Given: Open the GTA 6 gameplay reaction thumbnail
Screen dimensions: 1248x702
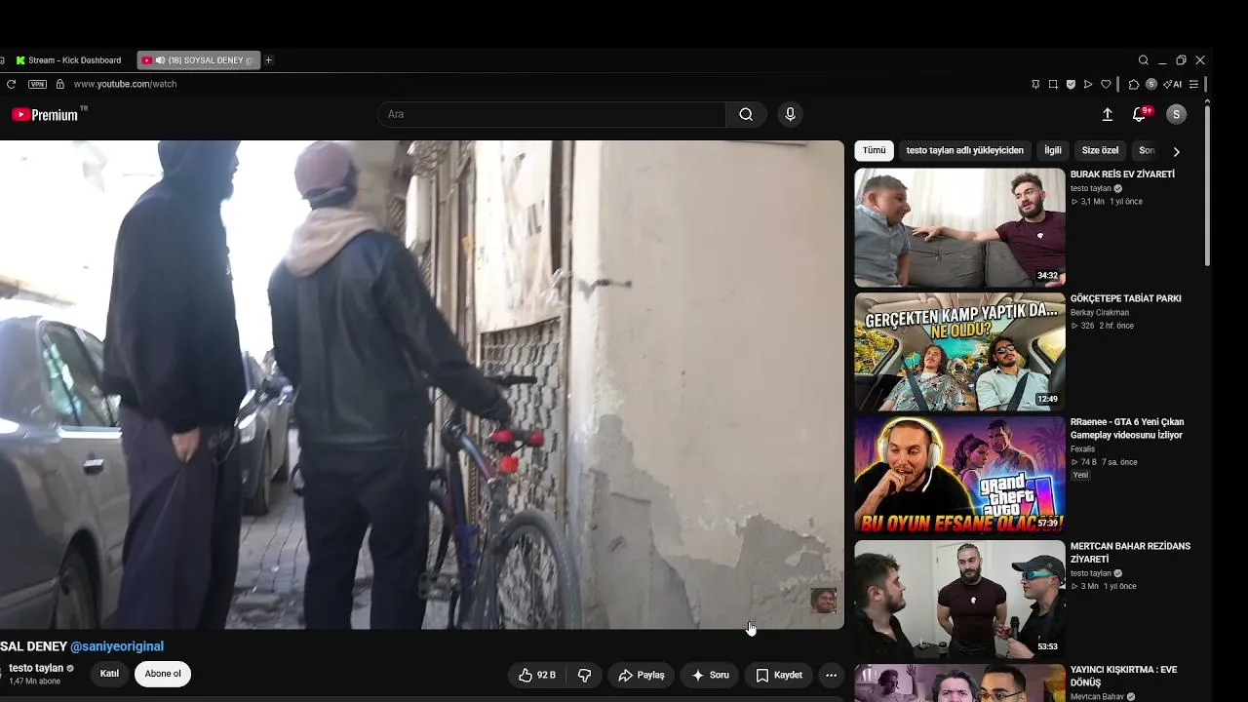Looking at the screenshot, I should point(959,476).
